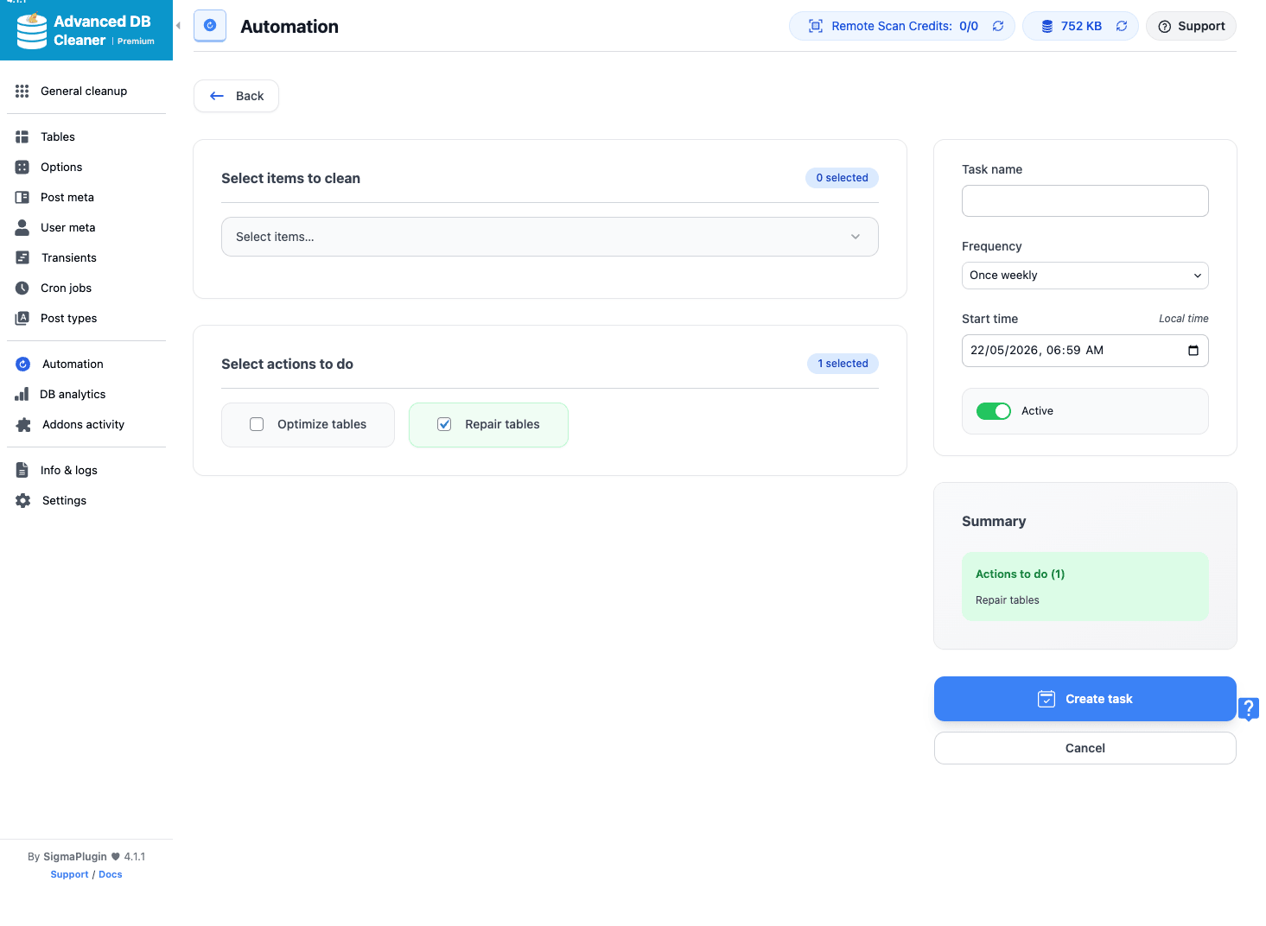Image resolution: width=1266 pixels, height=926 pixels.
Task: Untick the Repair tables checkbox
Action: 444,424
